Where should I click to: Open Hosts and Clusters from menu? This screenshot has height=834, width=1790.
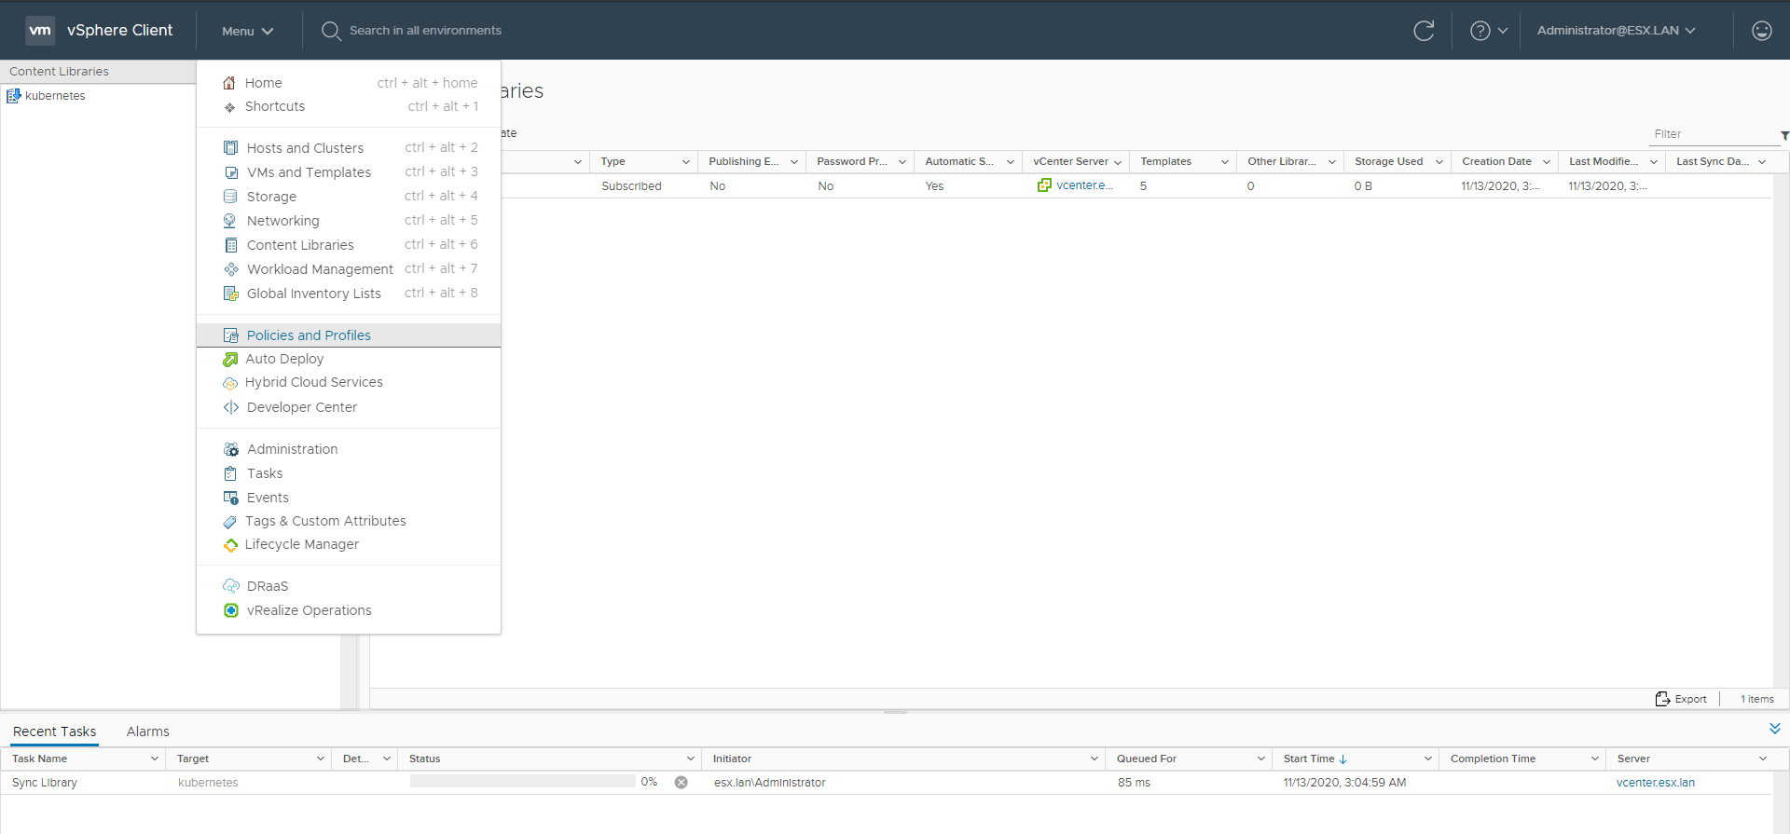(305, 148)
